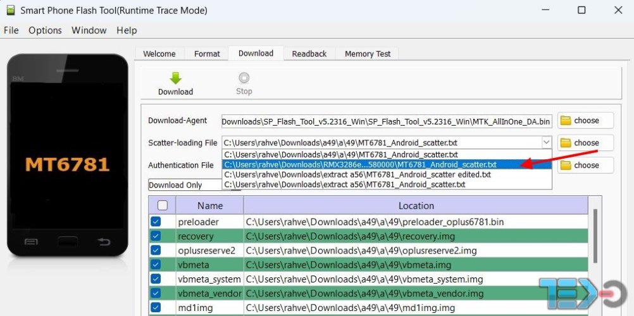Click the oplusreserve2.img location cell
The height and width of the screenshot is (316, 634).
point(416,250)
